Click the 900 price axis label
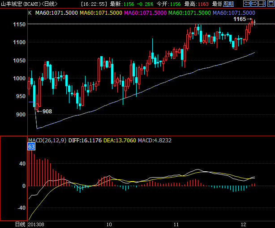275x228 pixels. (21, 114)
